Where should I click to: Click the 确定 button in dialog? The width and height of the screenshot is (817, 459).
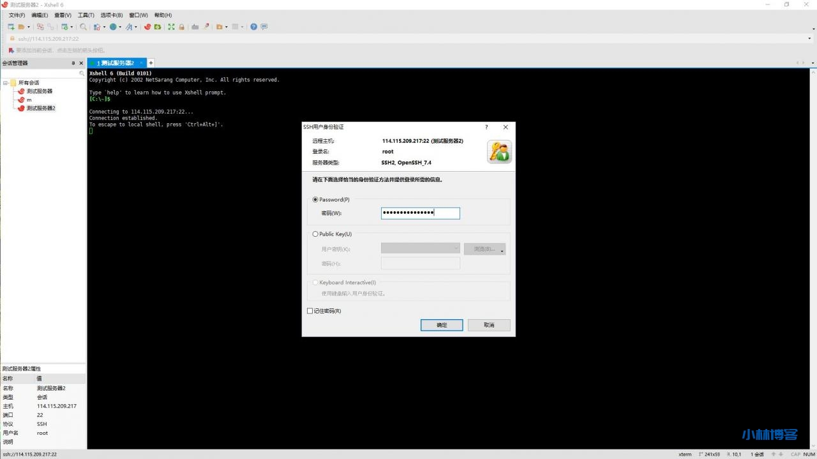(x=442, y=325)
